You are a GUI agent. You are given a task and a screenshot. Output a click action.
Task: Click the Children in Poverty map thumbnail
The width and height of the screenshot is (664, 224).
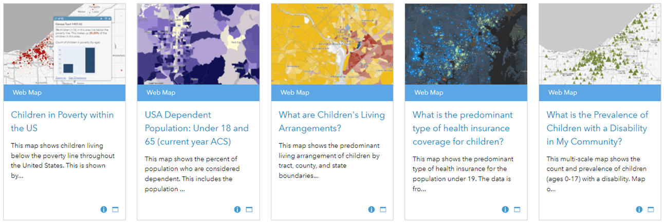click(65, 44)
